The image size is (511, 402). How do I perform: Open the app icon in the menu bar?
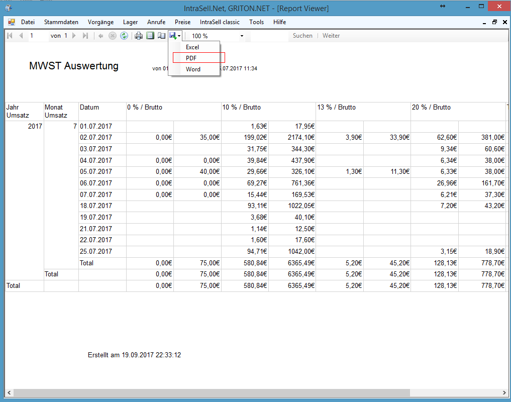12,22
